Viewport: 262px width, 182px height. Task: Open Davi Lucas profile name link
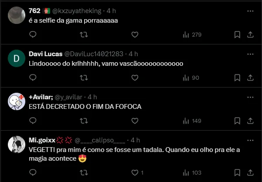coord(45,54)
